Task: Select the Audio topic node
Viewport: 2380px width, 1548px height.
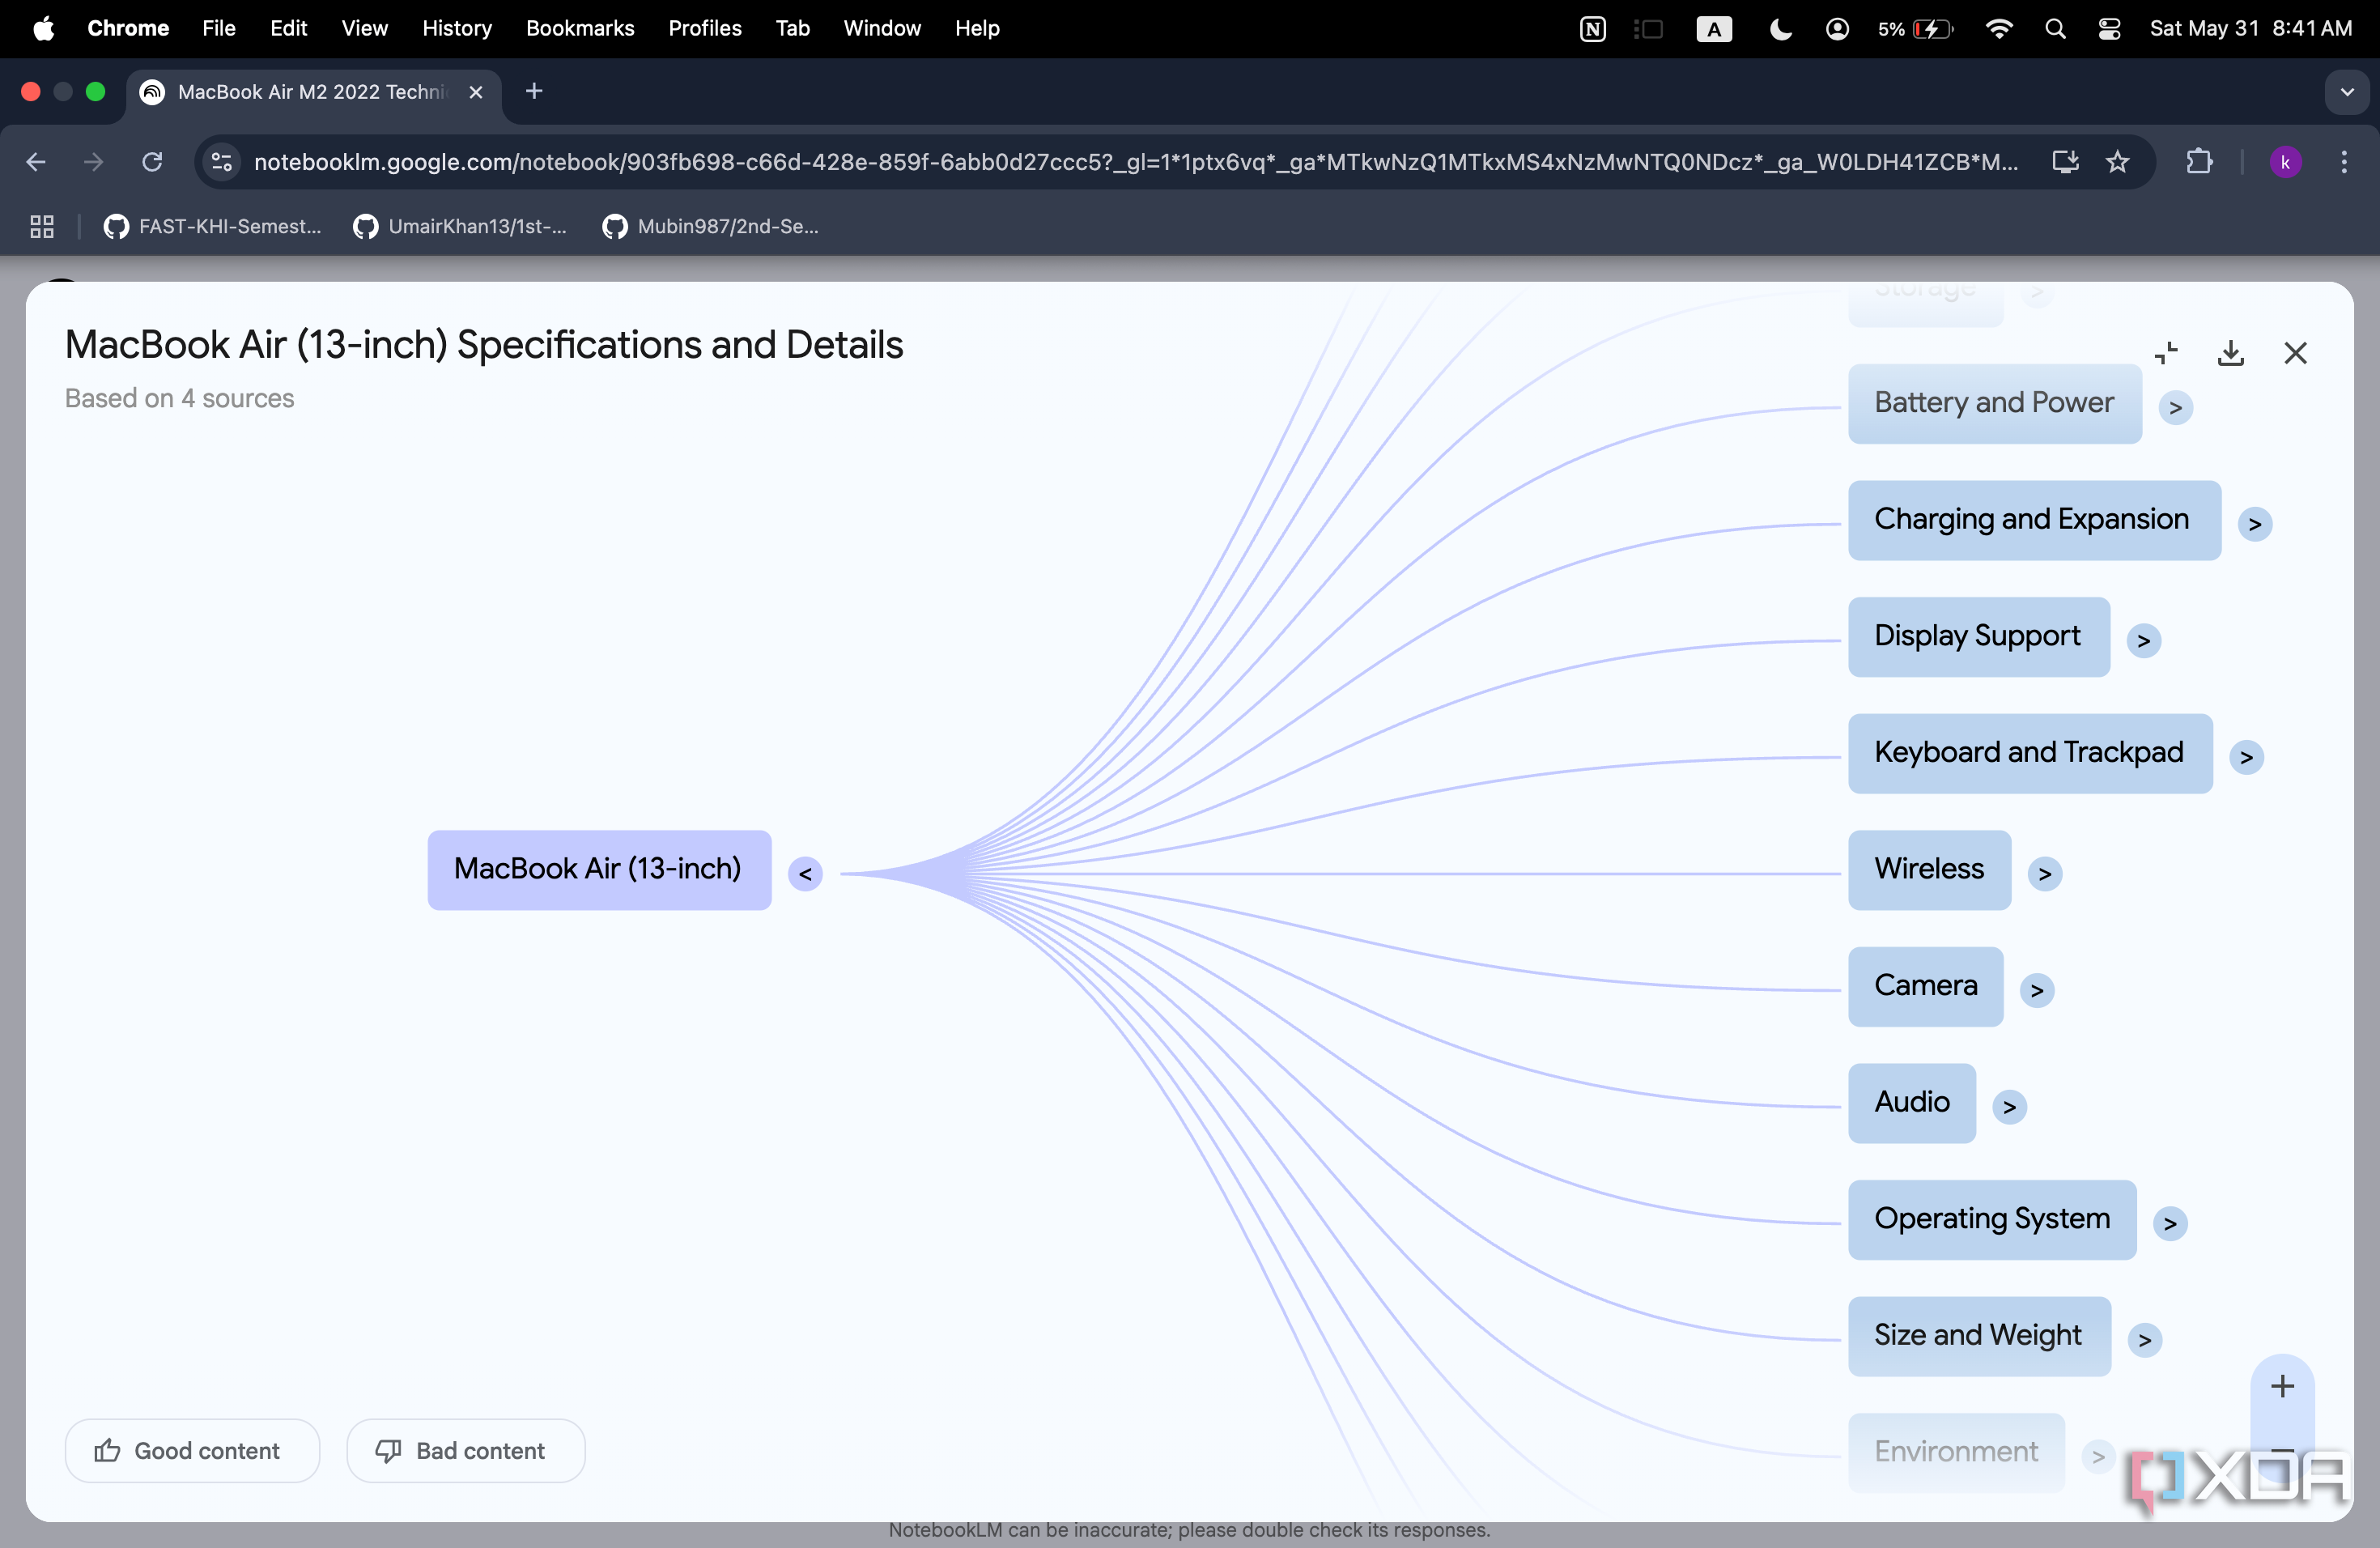Action: pyautogui.click(x=1911, y=1102)
